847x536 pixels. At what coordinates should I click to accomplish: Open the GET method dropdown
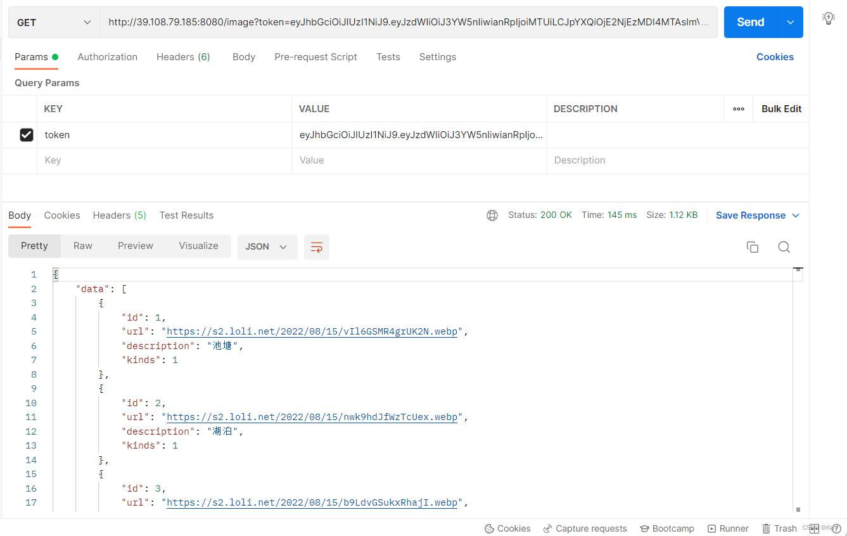click(53, 22)
